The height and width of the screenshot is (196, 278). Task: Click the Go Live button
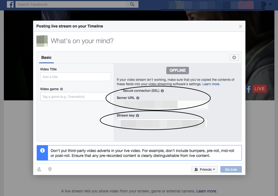(231, 169)
